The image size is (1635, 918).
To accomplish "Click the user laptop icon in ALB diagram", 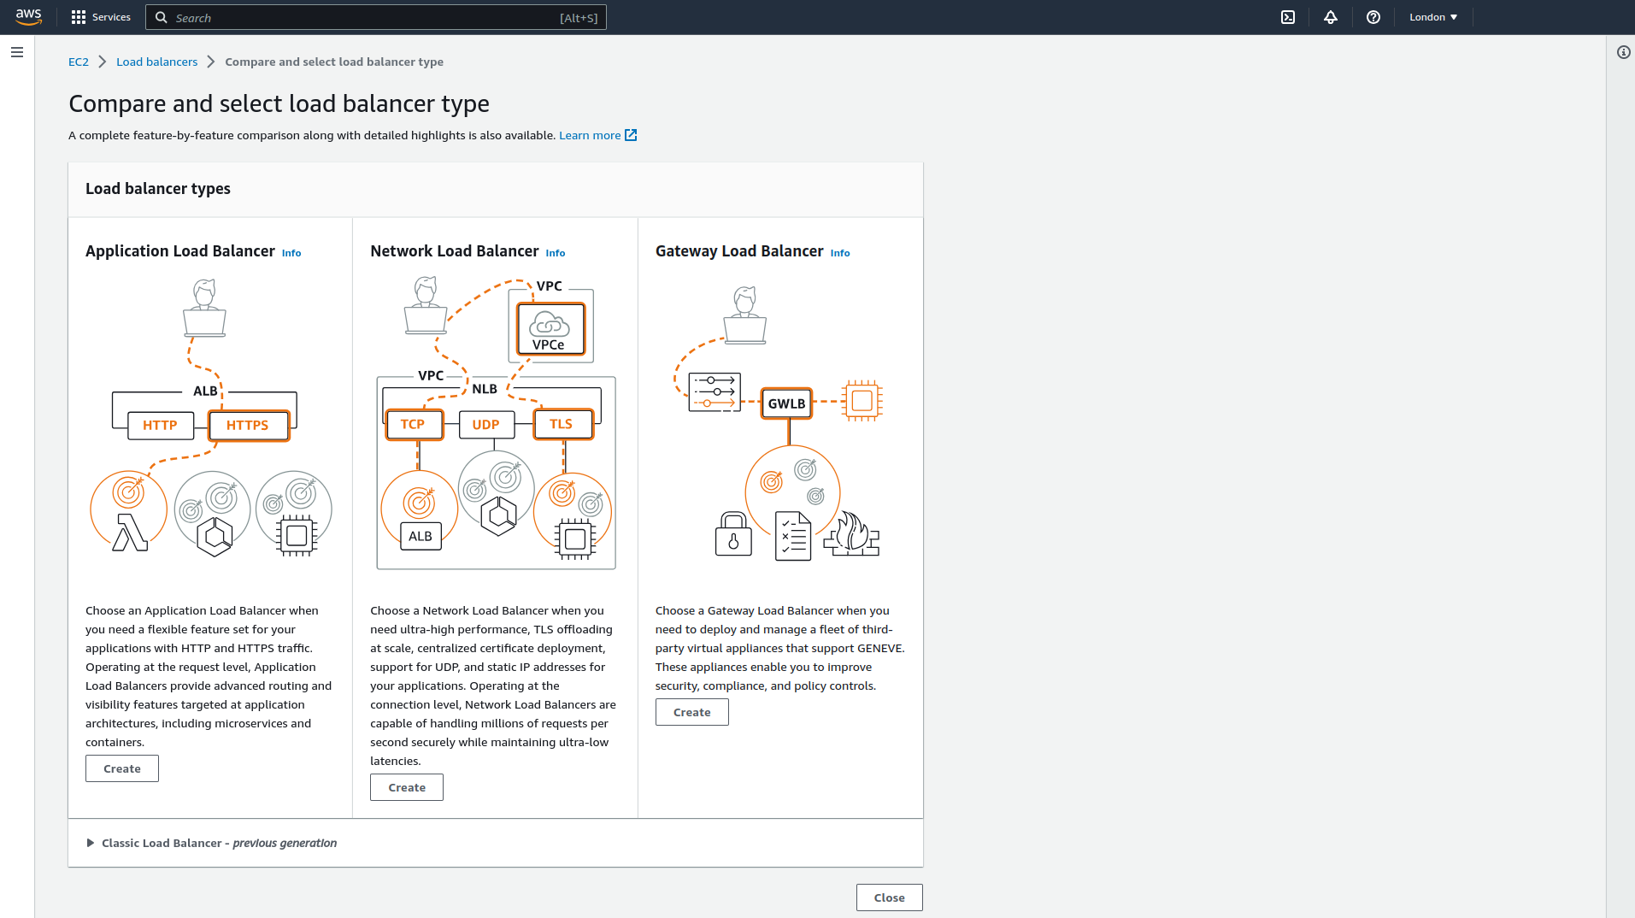I will (204, 308).
